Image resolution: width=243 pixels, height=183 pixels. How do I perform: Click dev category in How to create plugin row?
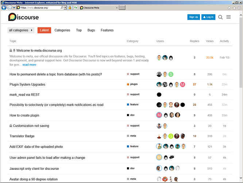[x=131, y=115]
